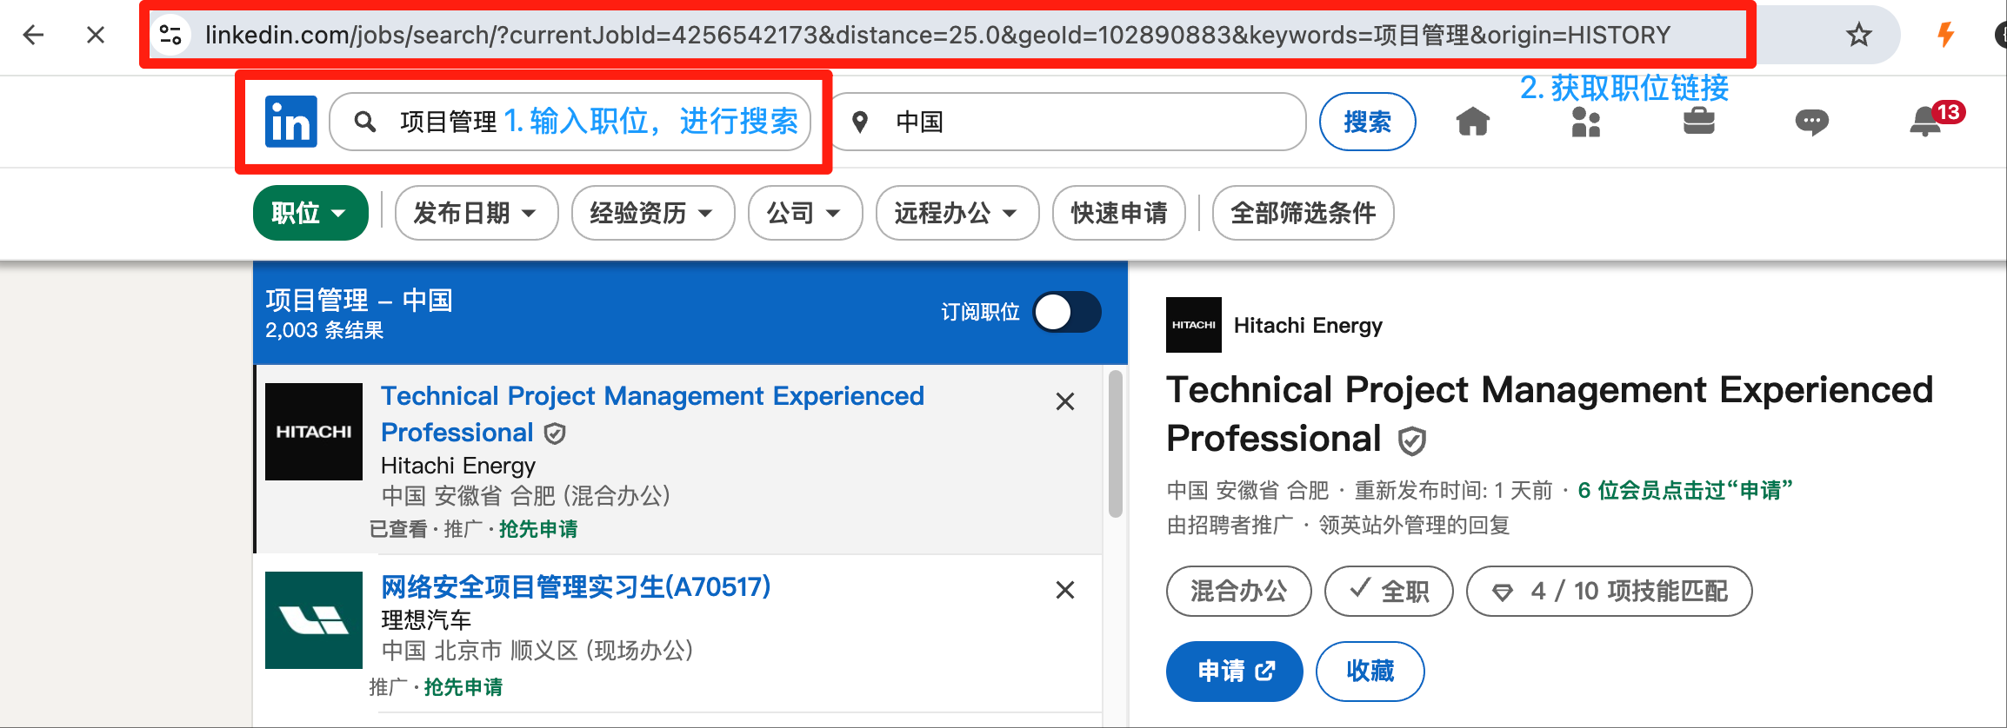2007x728 pixels.
Task: Click the job keyword search field
Action: coord(570,122)
